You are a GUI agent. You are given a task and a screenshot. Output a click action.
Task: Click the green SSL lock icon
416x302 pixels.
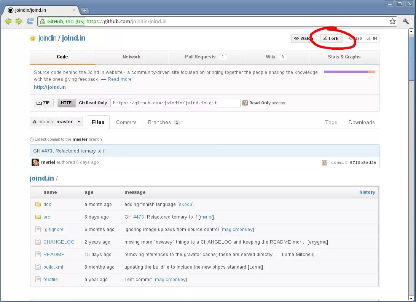tap(42, 21)
